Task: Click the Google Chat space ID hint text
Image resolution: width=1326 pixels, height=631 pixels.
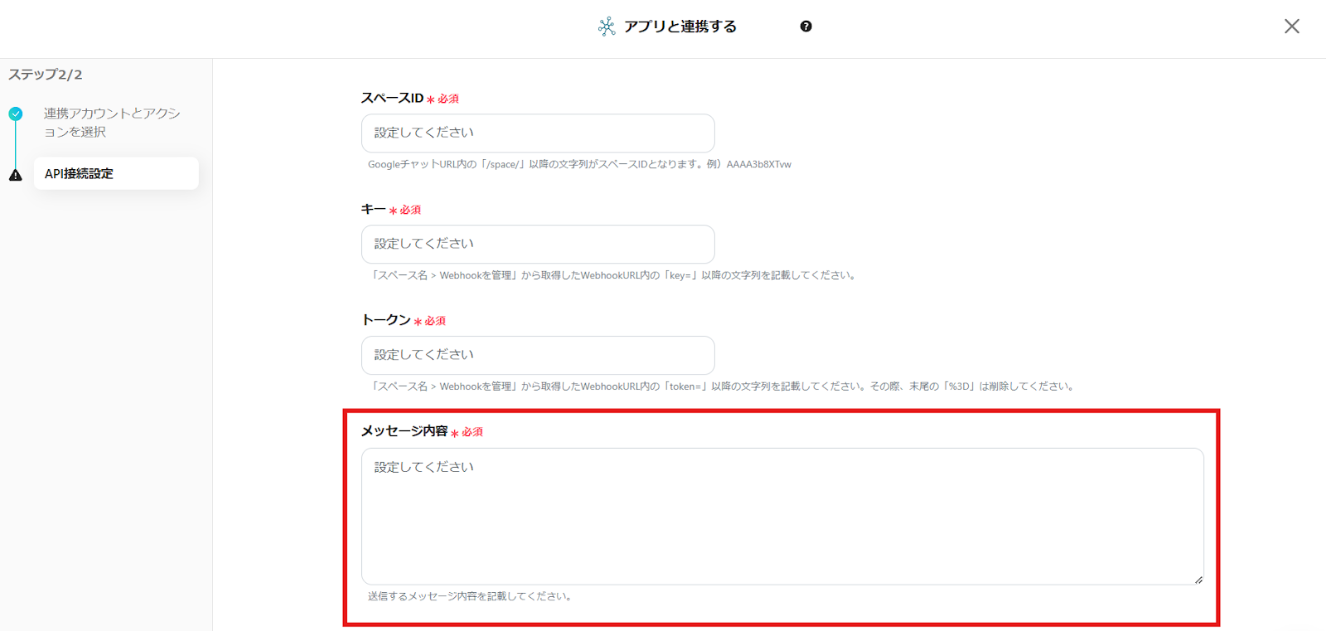Action: [x=579, y=164]
